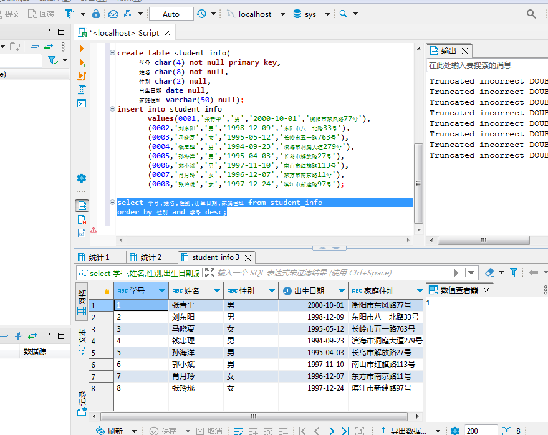This screenshot has height=435, width=548.
Task: Open transaction mode T icon
Action: pyautogui.click(x=69, y=14)
